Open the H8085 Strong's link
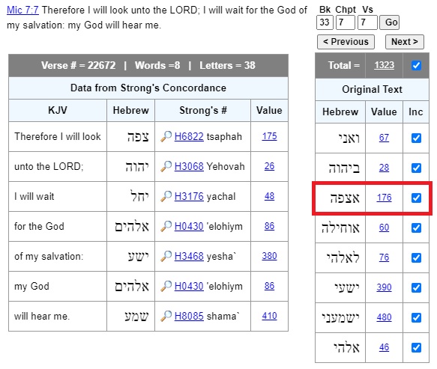The height and width of the screenshot is (369, 437). pyautogui.click(x=189, y=316)
